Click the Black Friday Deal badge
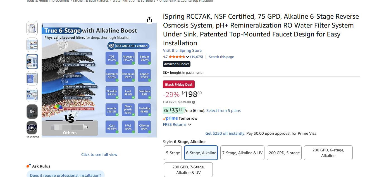The height and width of the screenshot is (177, 365). click(x=179, y=85)
